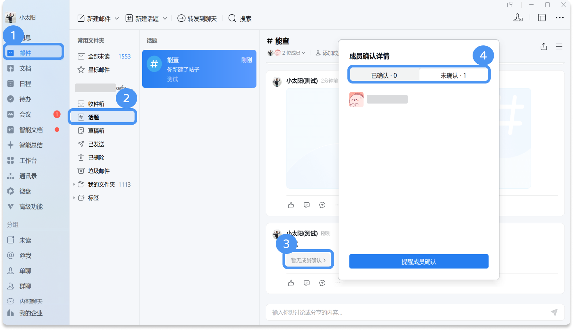
Task: Open the 微盘 sidebar icon
Action: (11, 191)
